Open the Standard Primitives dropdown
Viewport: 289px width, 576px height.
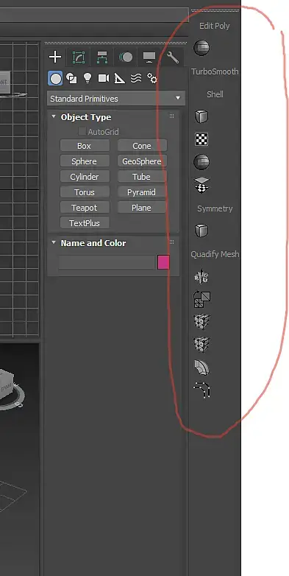(116, 99)
